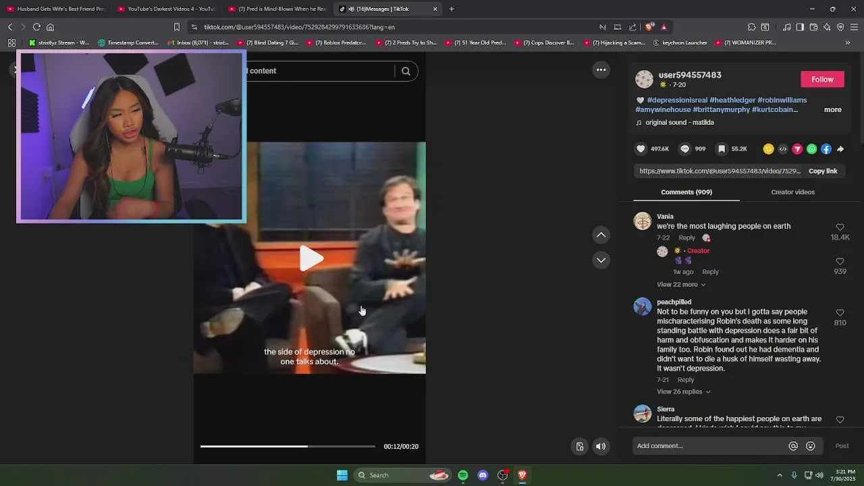Click the search magnifier in TikTok search bar
Viewport: 864px width, 486px height.
pyautogui.click(x=406, y=71)
